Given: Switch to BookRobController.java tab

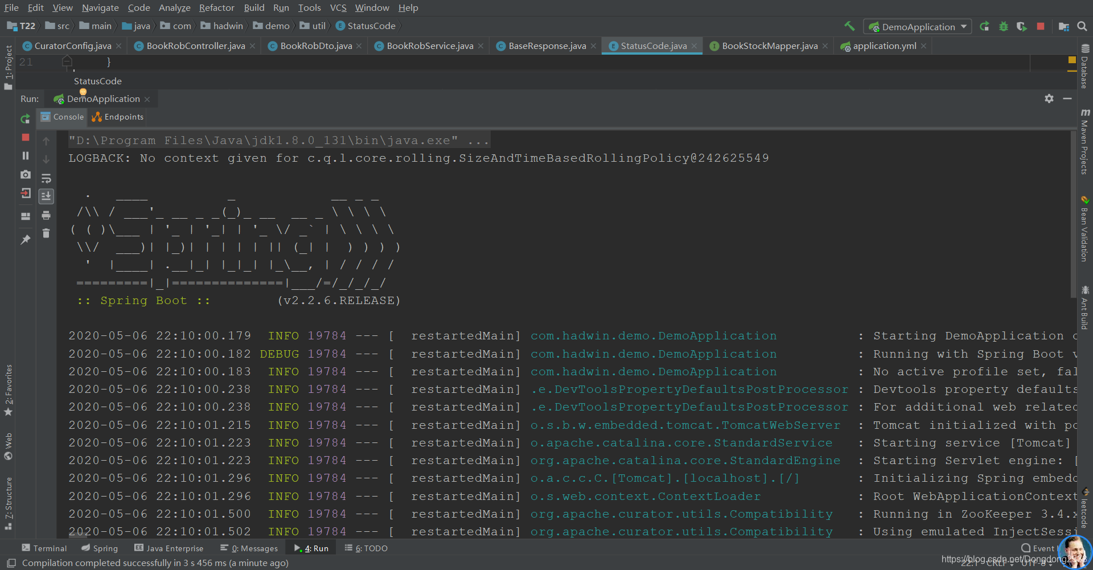Looking at the screenshot, I should (x=195, y=46).
